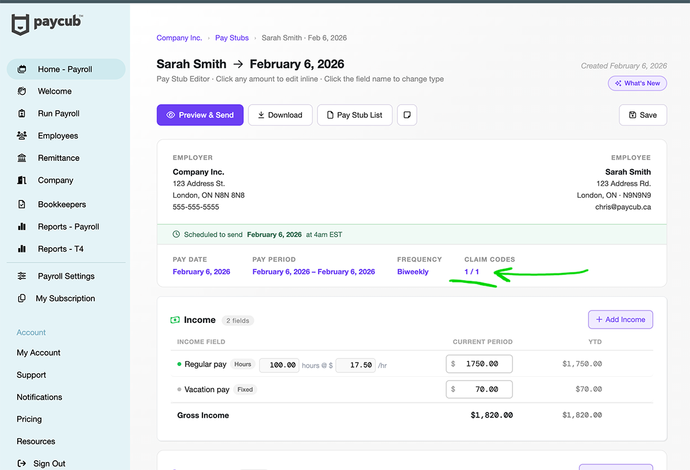Click the Payroll Settings sliders icon
The height and width of the screenshot is (470, 690).
[x=22, y=276]
